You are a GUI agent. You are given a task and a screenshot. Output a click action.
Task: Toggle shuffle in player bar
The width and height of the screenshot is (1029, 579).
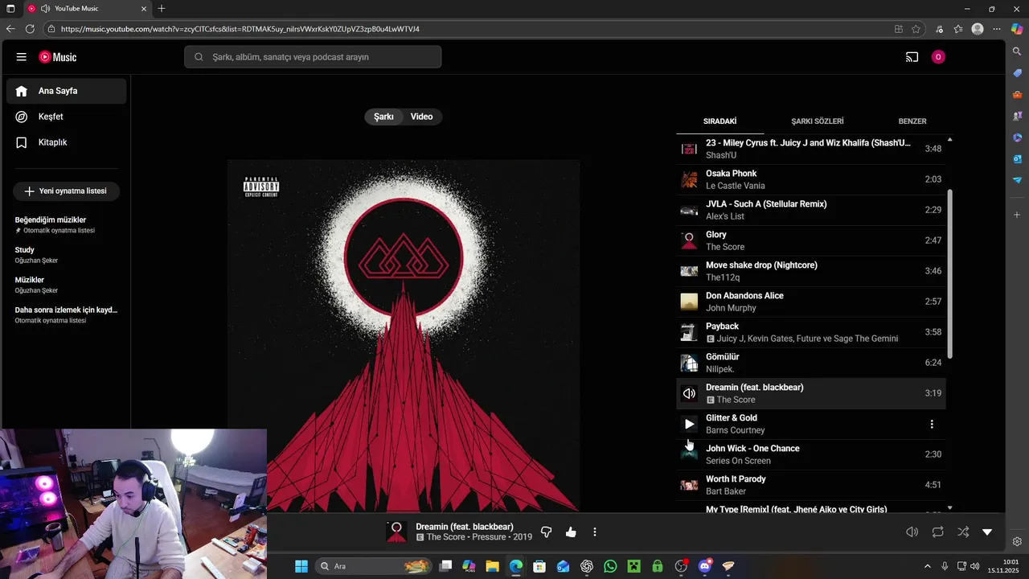point(963,532)
